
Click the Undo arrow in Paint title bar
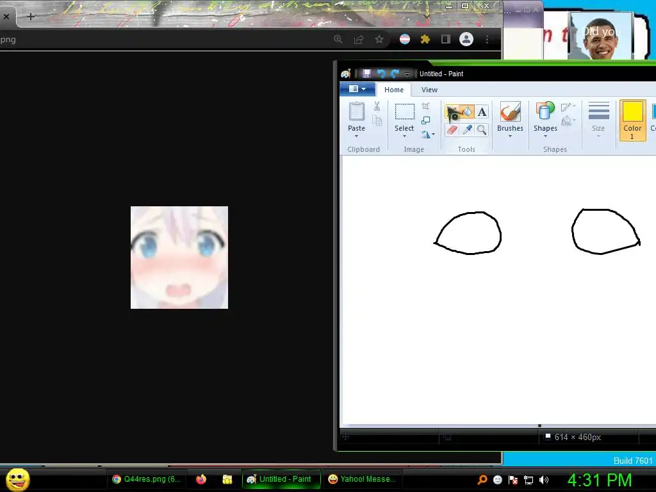coord(381,74)
